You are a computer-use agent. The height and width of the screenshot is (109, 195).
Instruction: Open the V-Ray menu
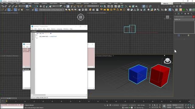click(x=110, y=3)
